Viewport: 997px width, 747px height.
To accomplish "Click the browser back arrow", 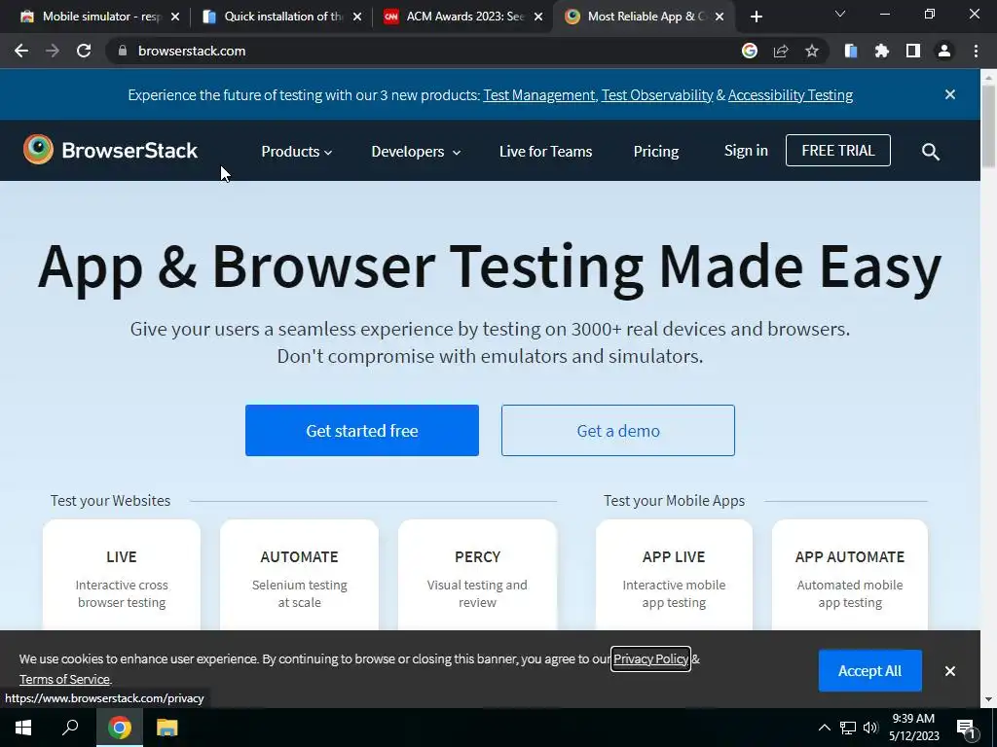I will [21, 51].
